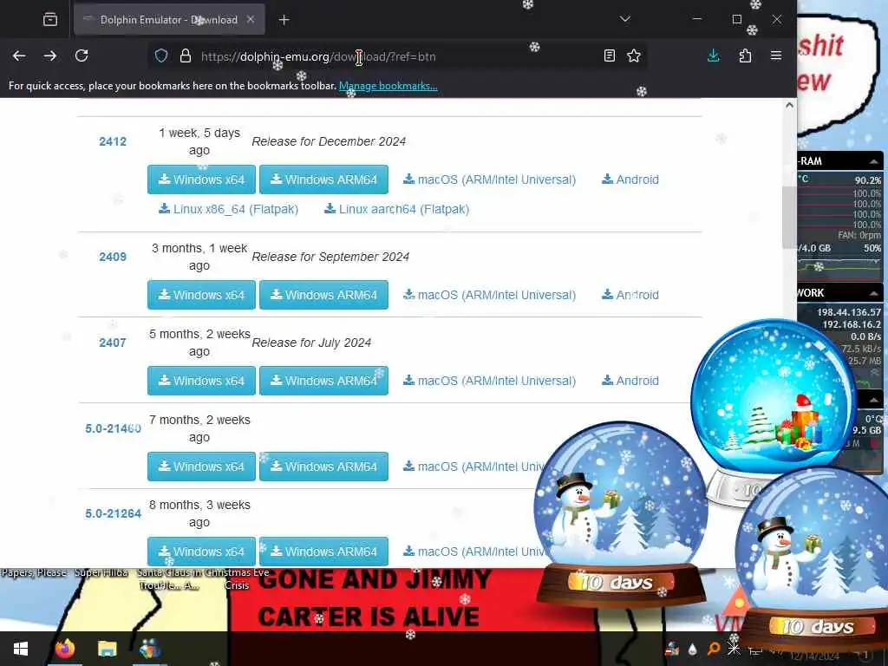Toggle reader view for this page
888x666 pixels.
[x=610, y=55]
